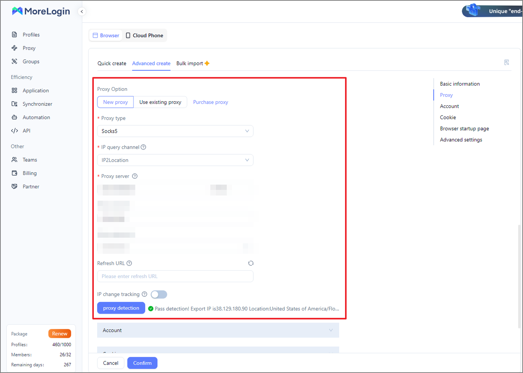Click the proxy detection button
This screenshot has height=373, width=523.
[x=121, y=308]
